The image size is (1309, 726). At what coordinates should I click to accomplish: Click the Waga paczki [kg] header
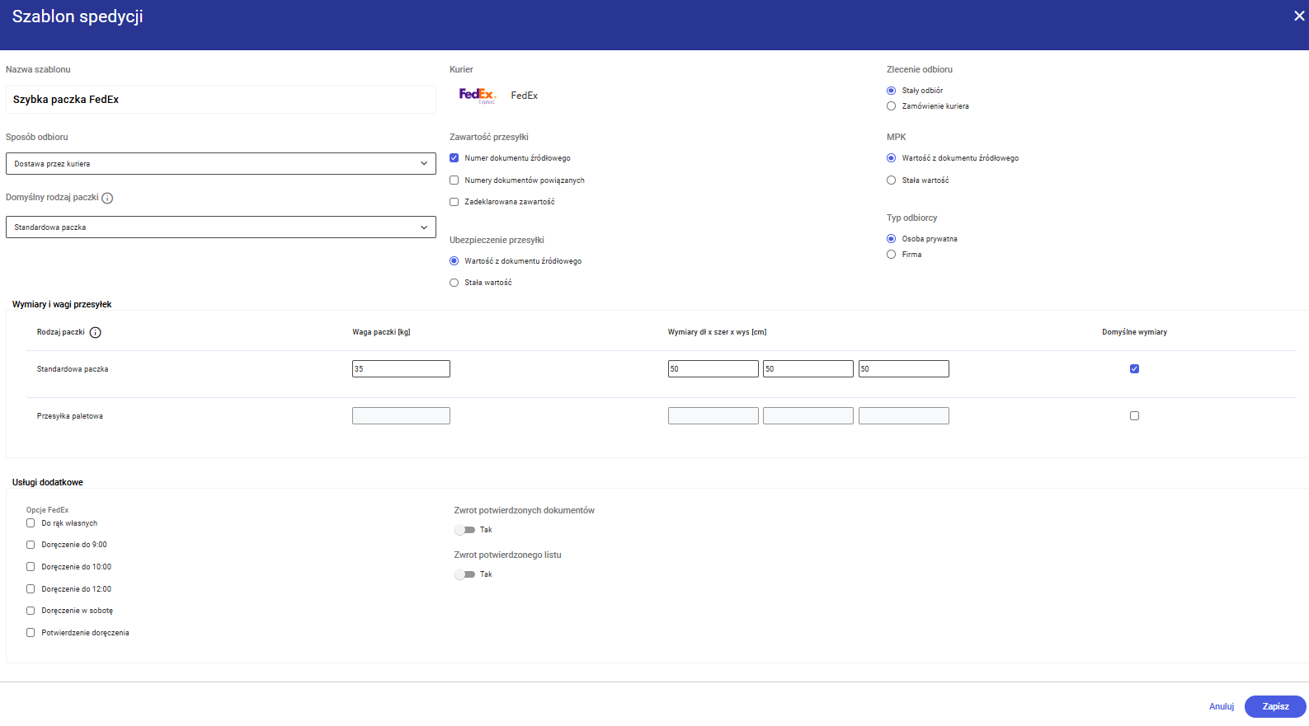[x=381, y=332]
